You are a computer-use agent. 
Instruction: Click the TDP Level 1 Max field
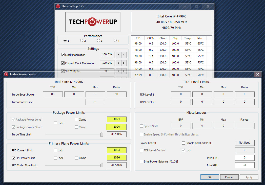click(223, 94)
